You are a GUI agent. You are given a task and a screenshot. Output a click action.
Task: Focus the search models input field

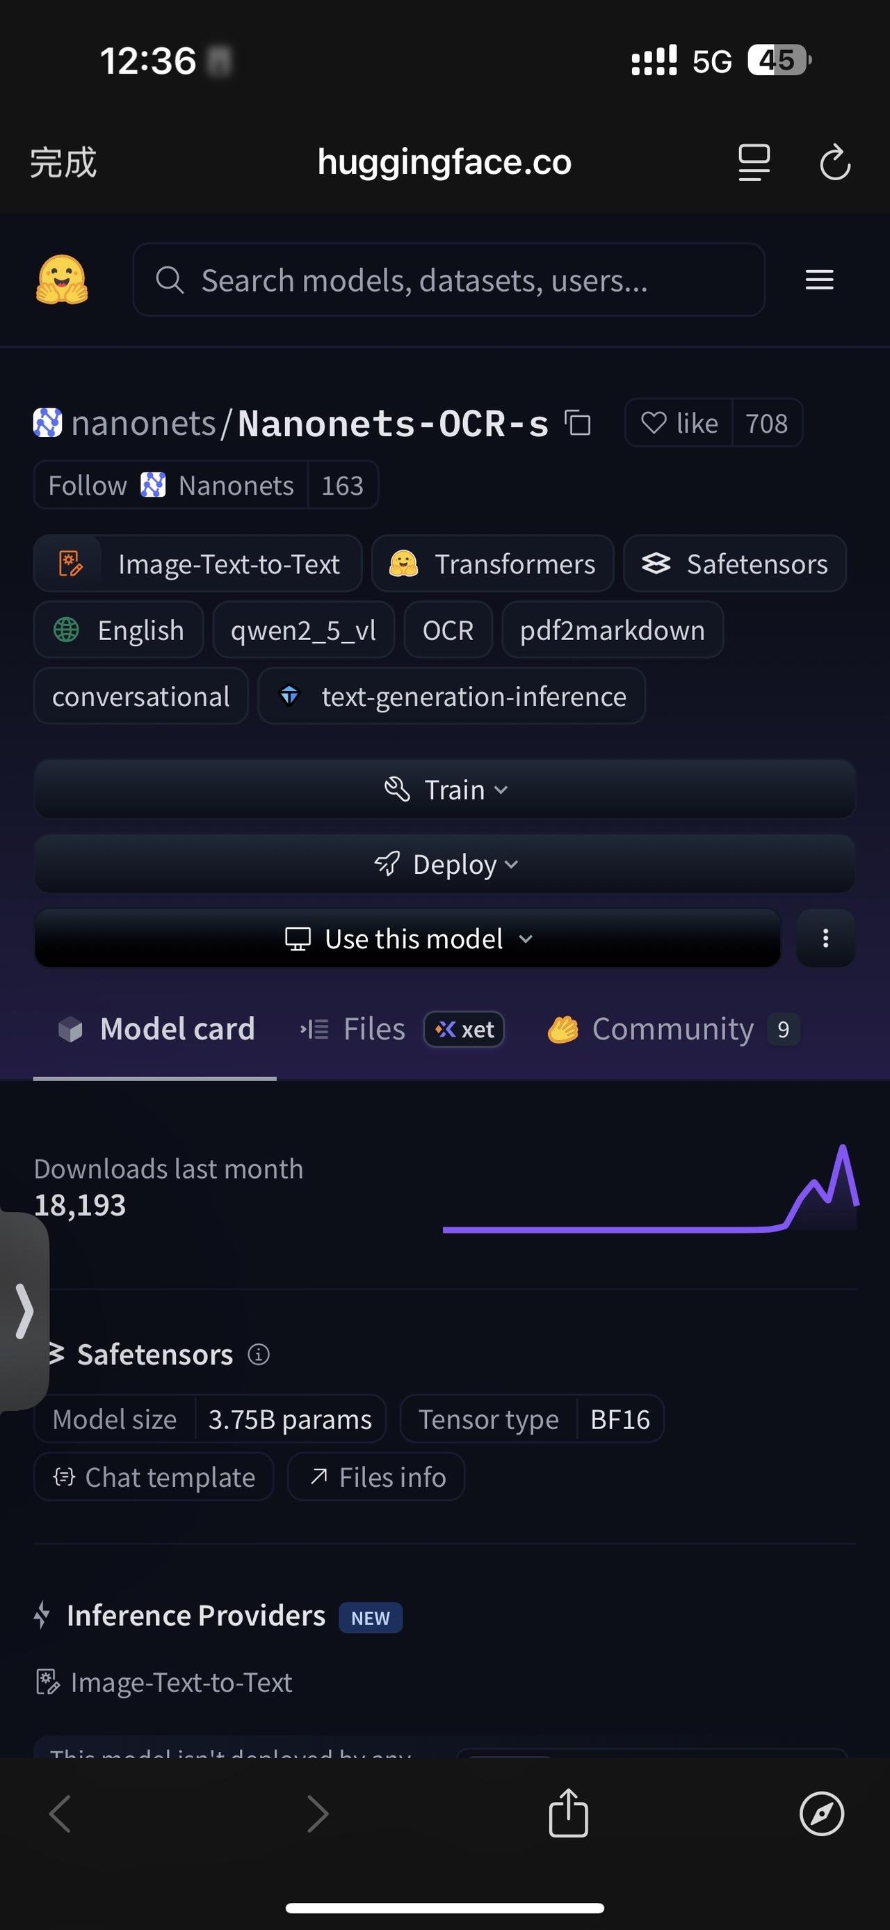click(449, 280)
